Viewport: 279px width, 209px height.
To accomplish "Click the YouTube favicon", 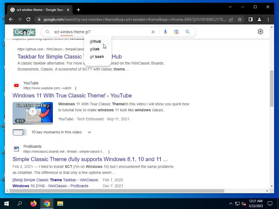I will click(x=16, y=85).
